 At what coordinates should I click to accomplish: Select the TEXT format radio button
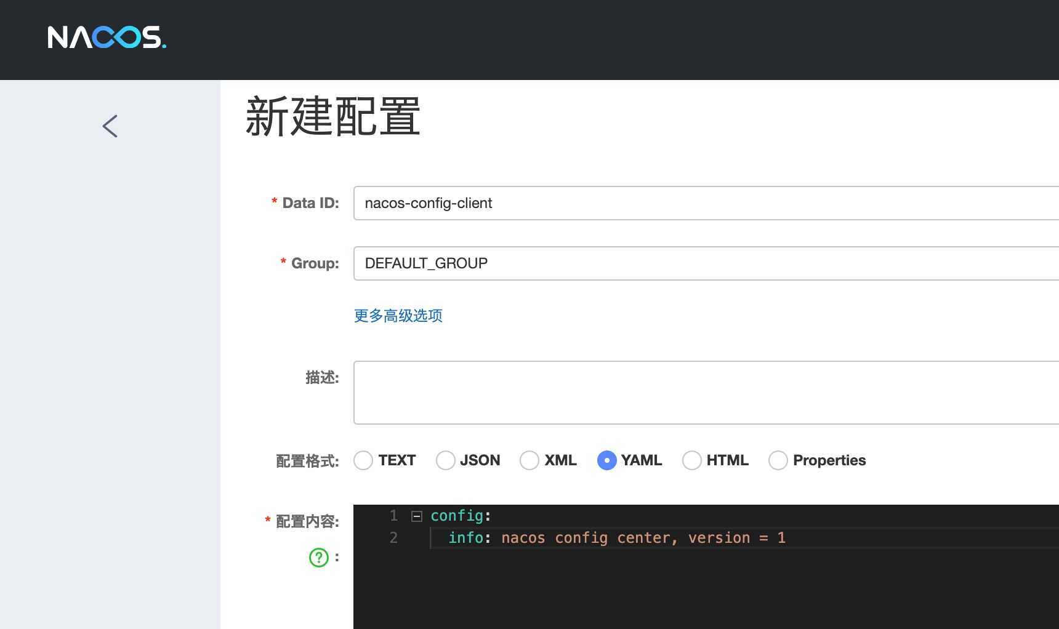click(x=363, y=460)
